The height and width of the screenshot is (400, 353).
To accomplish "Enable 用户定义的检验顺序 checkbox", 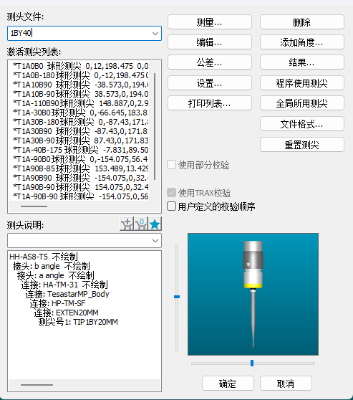I will [172, 206].
